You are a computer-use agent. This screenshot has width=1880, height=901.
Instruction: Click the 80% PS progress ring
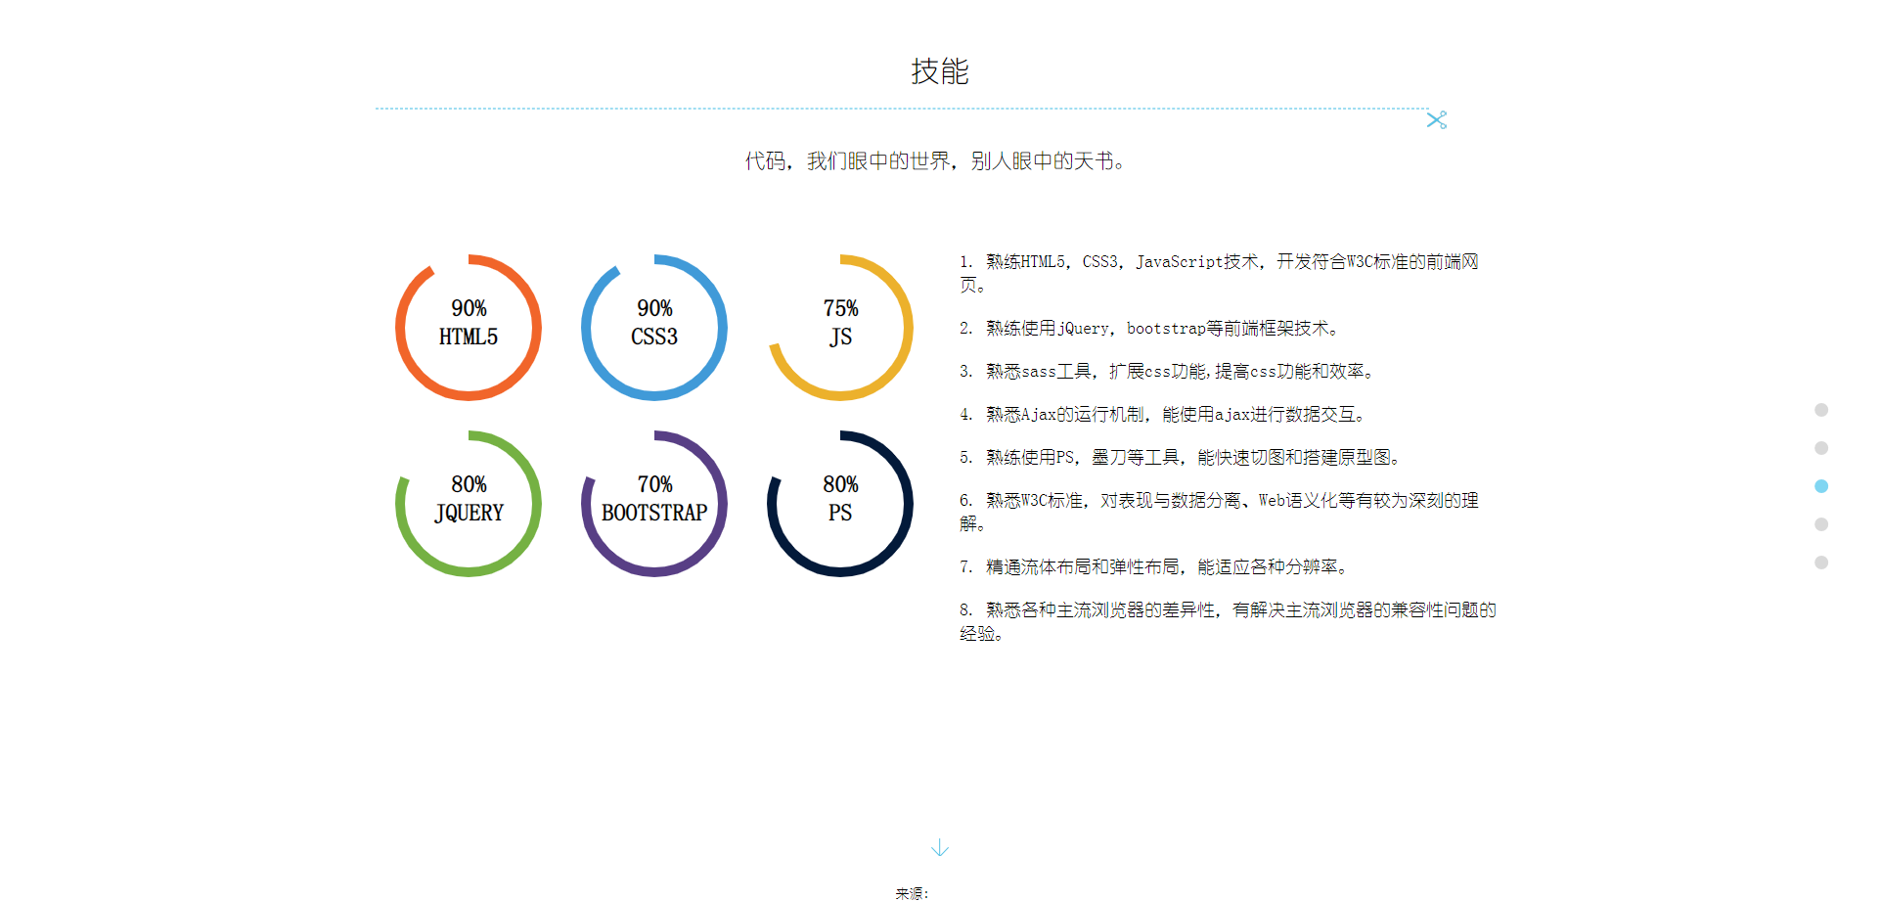(x=840, y=504)
